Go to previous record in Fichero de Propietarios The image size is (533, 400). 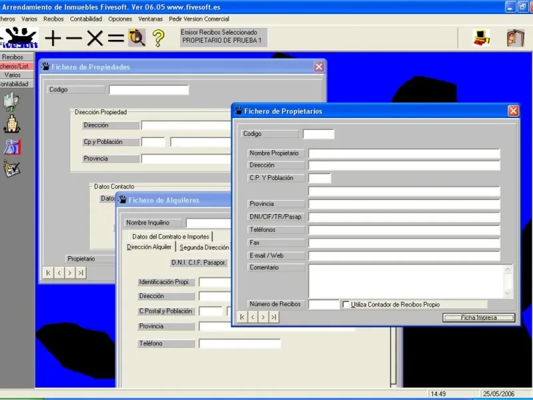point(253,317)
